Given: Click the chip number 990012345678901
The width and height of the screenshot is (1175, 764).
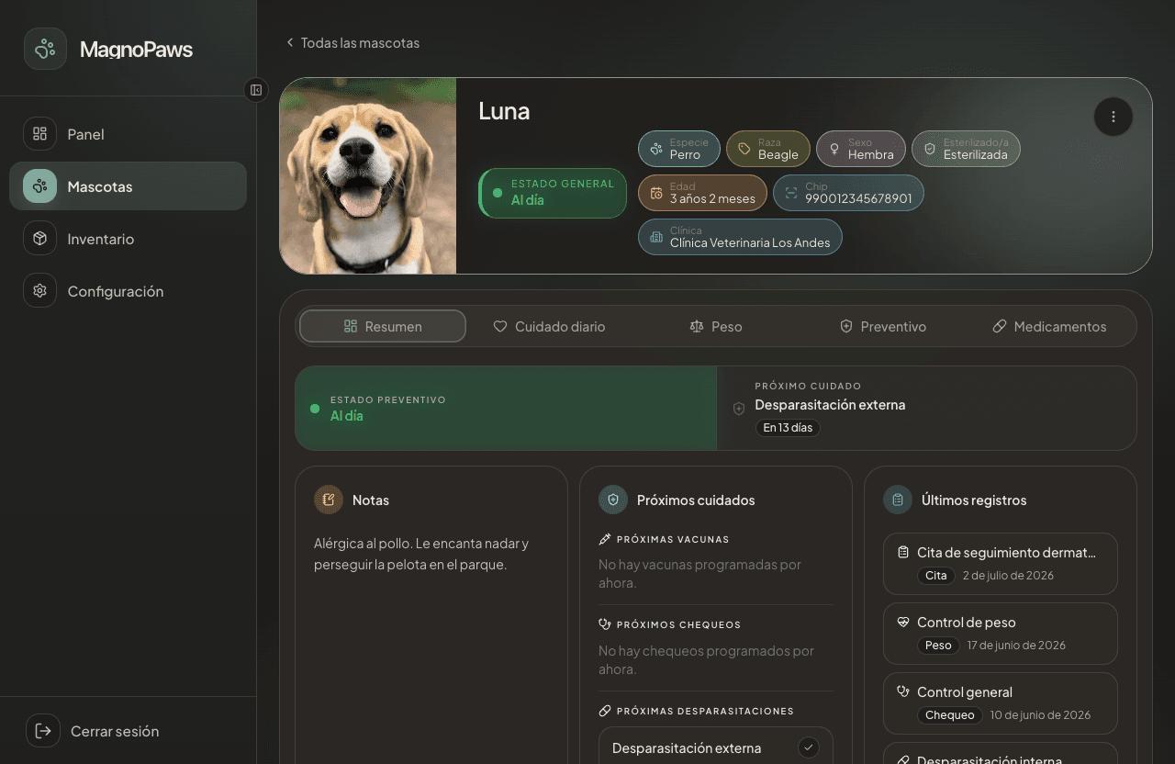Looking at the screenshot, I should [859, 198].
